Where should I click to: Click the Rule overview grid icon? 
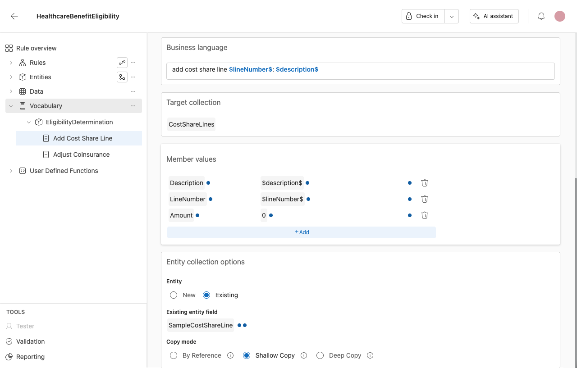pyautogui.click(x=9, y=48)
